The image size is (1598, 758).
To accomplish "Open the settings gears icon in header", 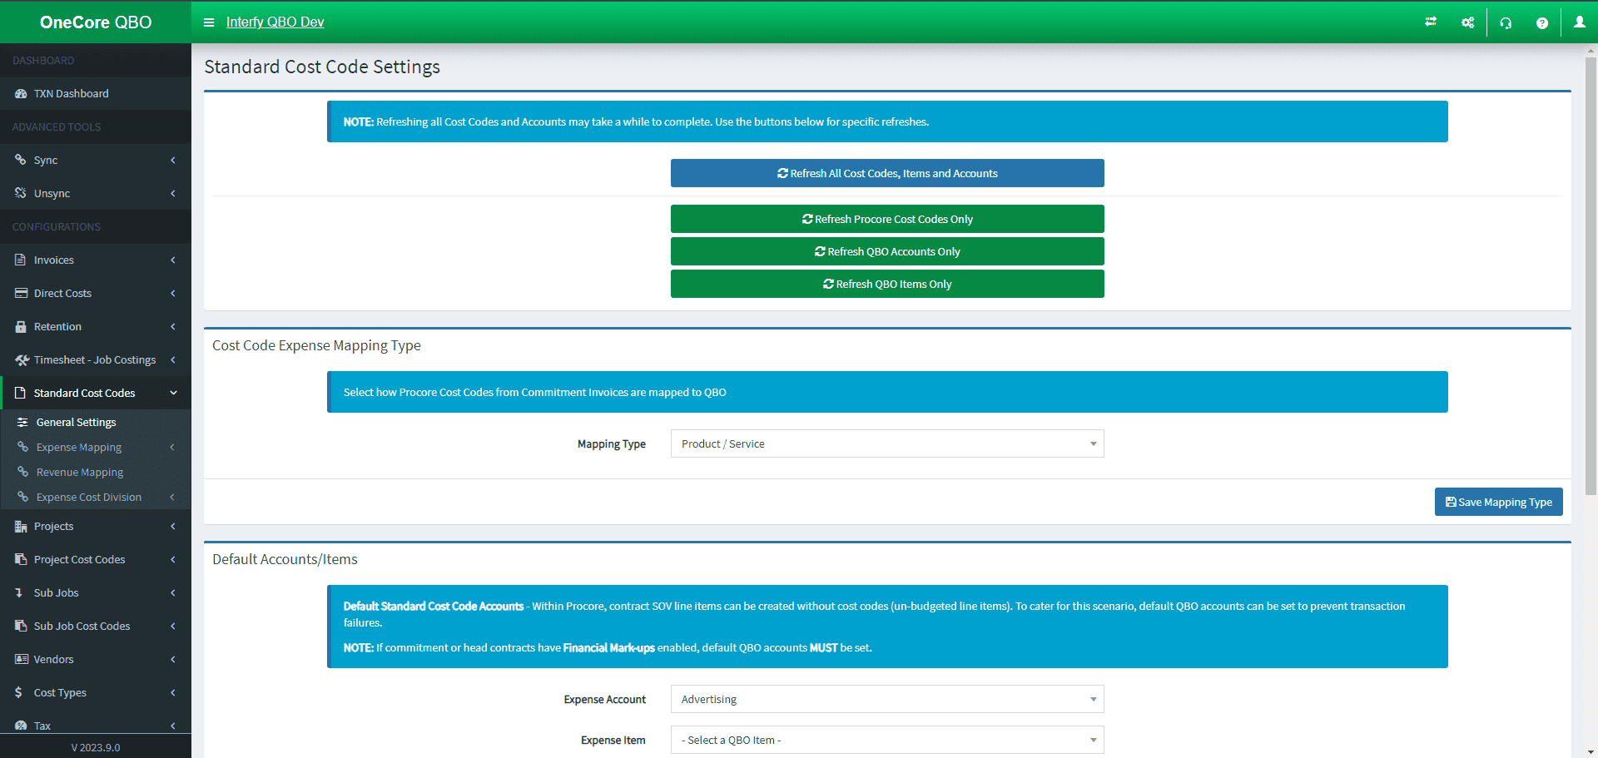I will (x=1467, y=22).
